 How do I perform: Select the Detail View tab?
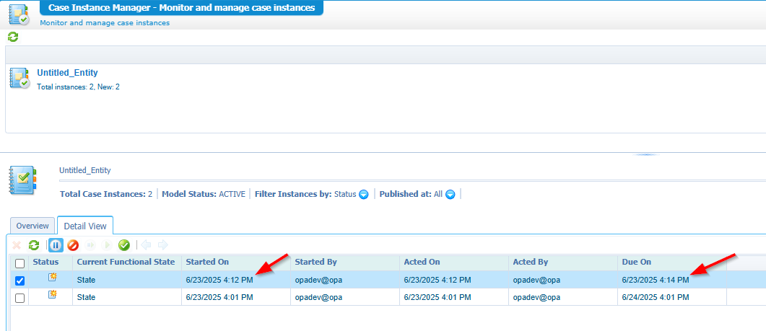[x=84, y=226]
